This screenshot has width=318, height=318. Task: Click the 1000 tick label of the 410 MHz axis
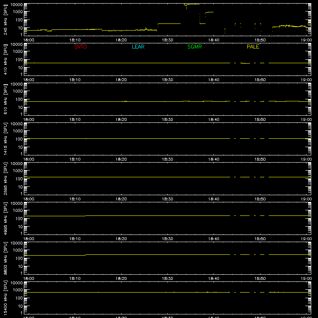click(17, 52)
